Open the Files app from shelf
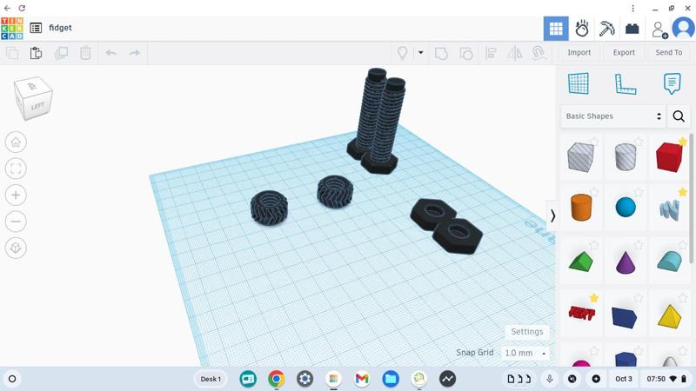Viewport: 696px width, 391px height. point(391,379)
